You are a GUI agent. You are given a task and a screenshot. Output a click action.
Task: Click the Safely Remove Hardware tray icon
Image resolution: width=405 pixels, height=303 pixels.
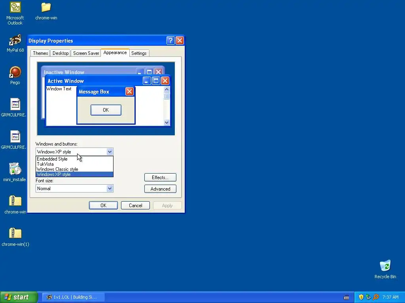[x=368, y=297]
